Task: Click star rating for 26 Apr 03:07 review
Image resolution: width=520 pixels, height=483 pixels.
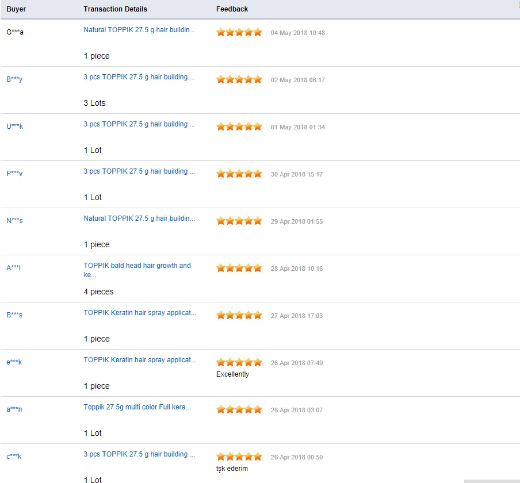Action: [x=239, y=410]
